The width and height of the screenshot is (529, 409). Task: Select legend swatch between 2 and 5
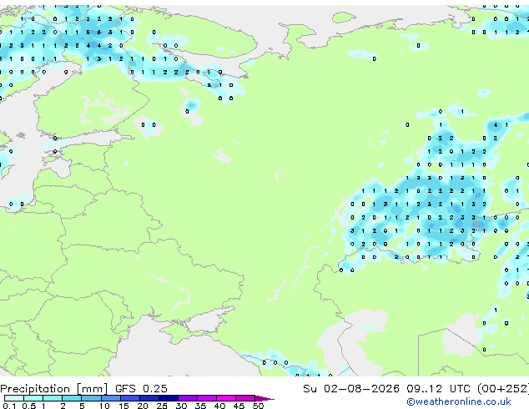click(x=72, y=398)
